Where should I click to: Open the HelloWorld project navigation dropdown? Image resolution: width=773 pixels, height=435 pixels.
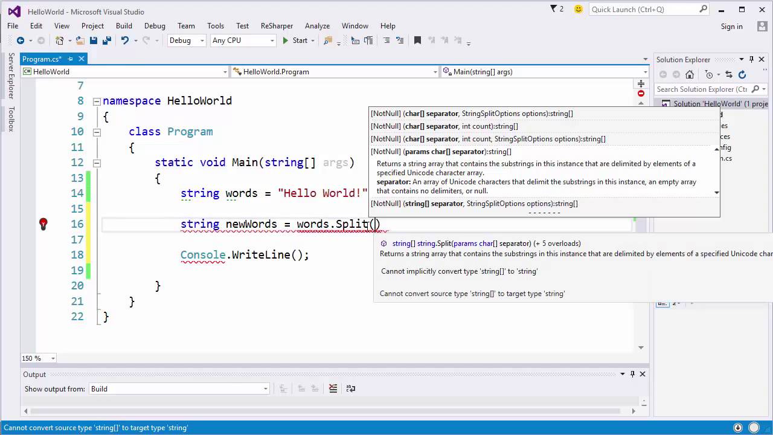[x=125, y=71]
